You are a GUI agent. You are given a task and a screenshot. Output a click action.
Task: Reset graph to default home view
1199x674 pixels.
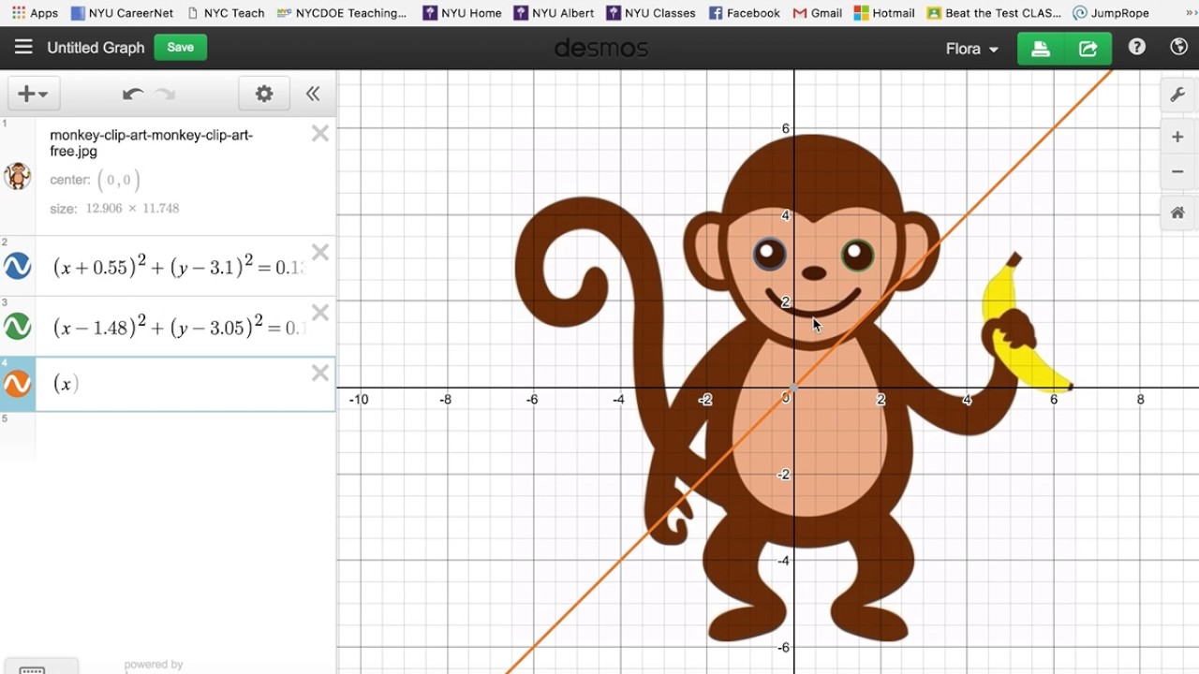pyautogui.click(x=1177, y=212)
